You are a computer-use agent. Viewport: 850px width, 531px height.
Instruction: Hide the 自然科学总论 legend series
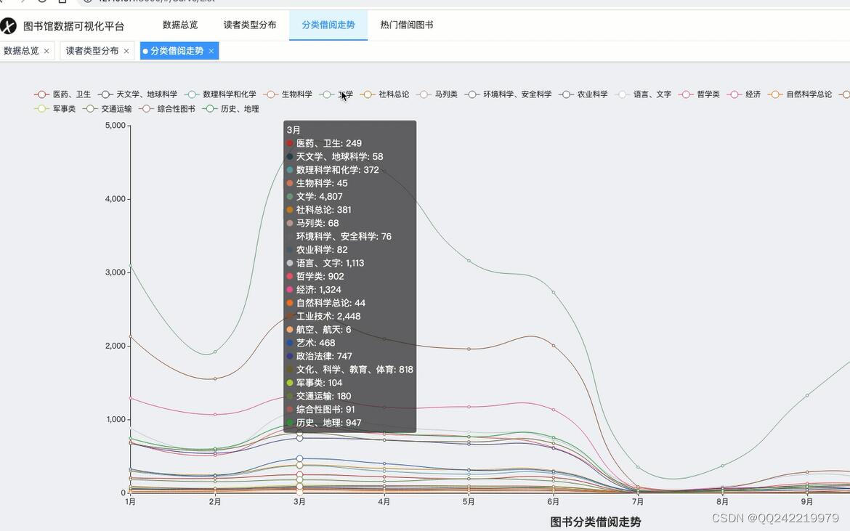pos(800,94)
